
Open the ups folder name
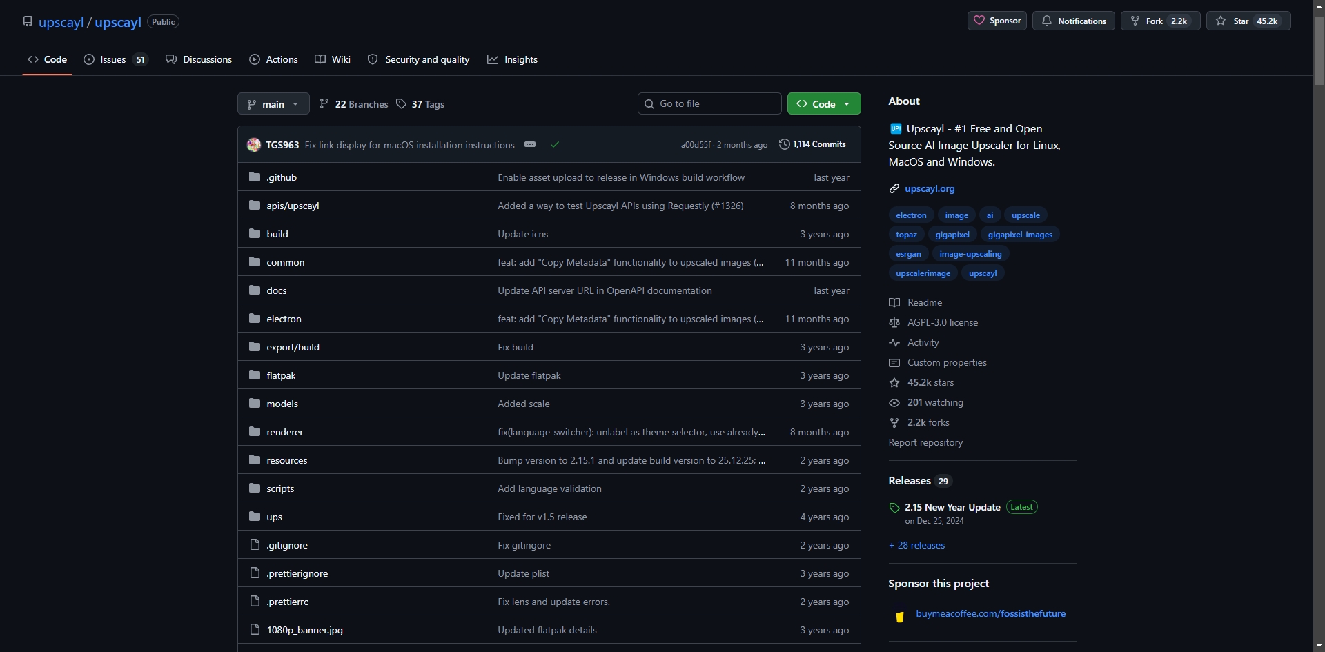coord(274,517)
